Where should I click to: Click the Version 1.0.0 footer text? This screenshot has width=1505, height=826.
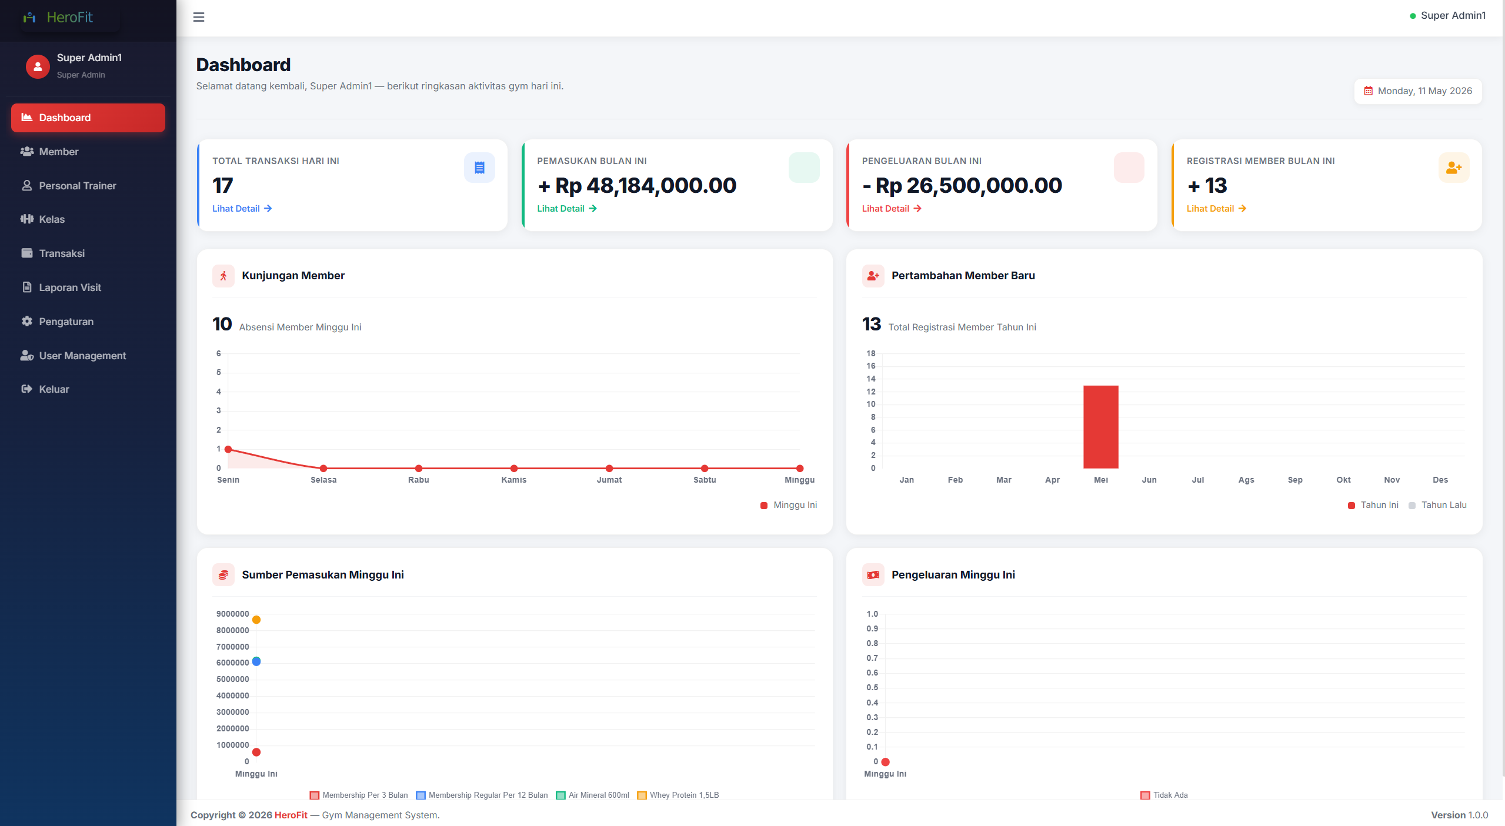tap(1460, 815)
